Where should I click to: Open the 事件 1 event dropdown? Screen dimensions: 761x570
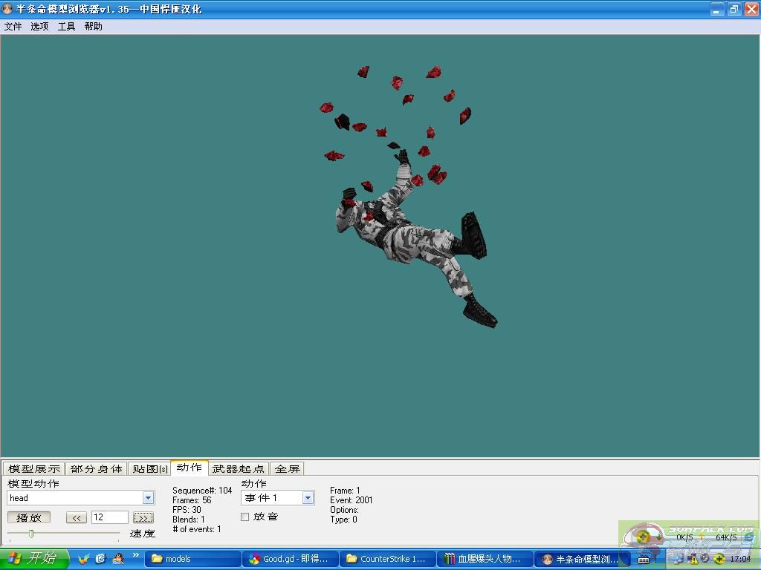[308, 498]
